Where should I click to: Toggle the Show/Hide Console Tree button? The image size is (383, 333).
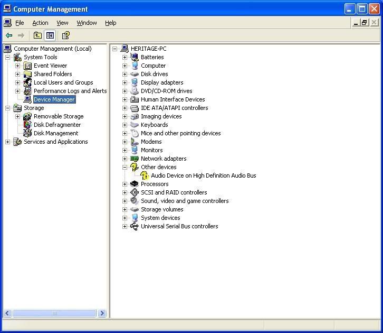click(50, 35)
